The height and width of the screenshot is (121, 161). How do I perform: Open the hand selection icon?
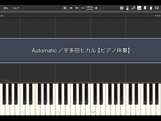pyautogui.click(x=151, y=8)
